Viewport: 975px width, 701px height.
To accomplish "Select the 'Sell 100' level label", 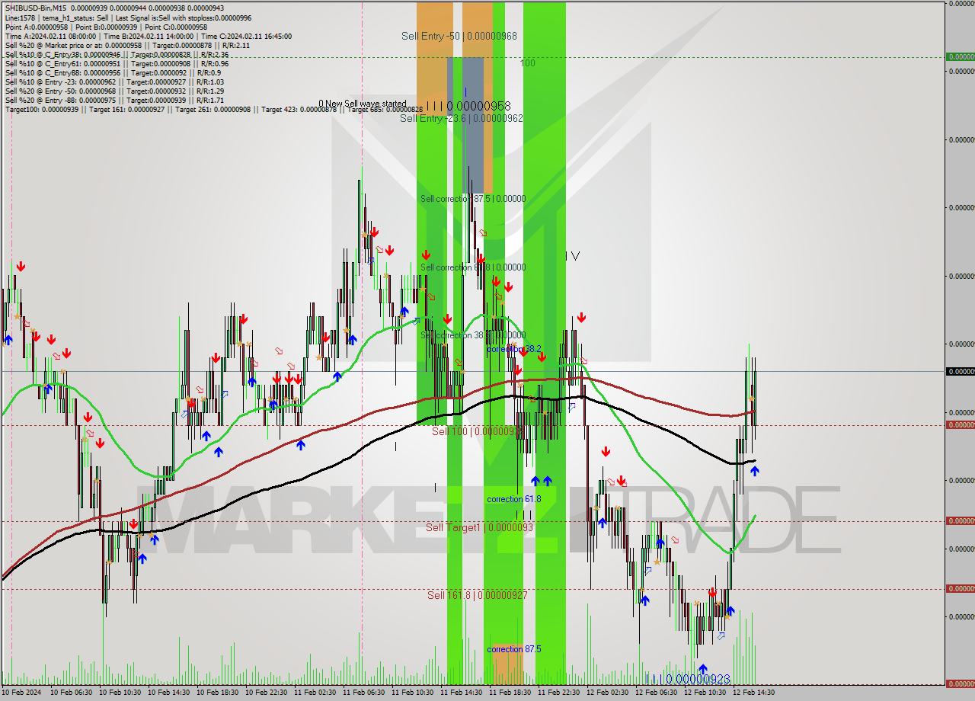I will pos(478,431).
